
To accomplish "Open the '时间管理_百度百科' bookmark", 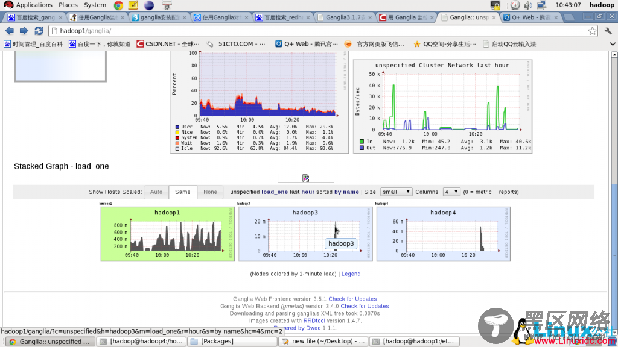I will point(33,44).
